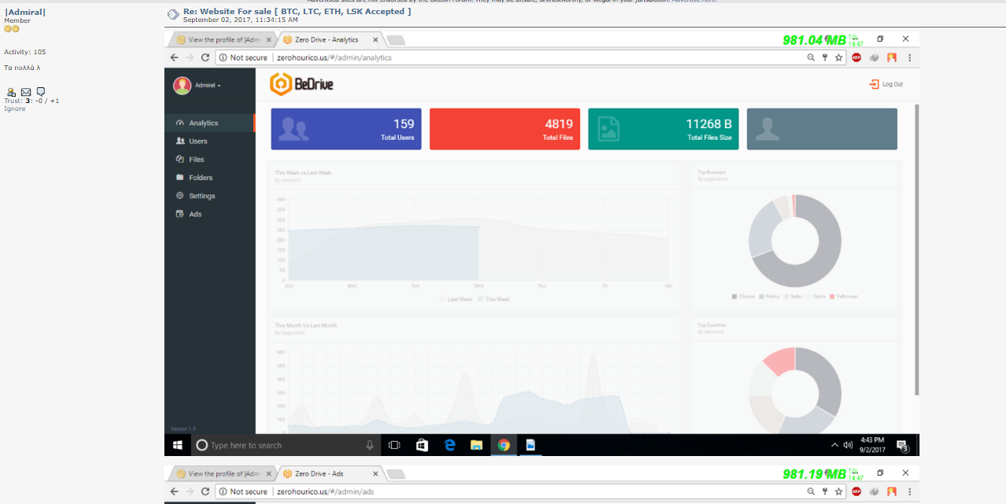
Task: Open the Re: Website For sale post title
Action: tap(297, 12)
